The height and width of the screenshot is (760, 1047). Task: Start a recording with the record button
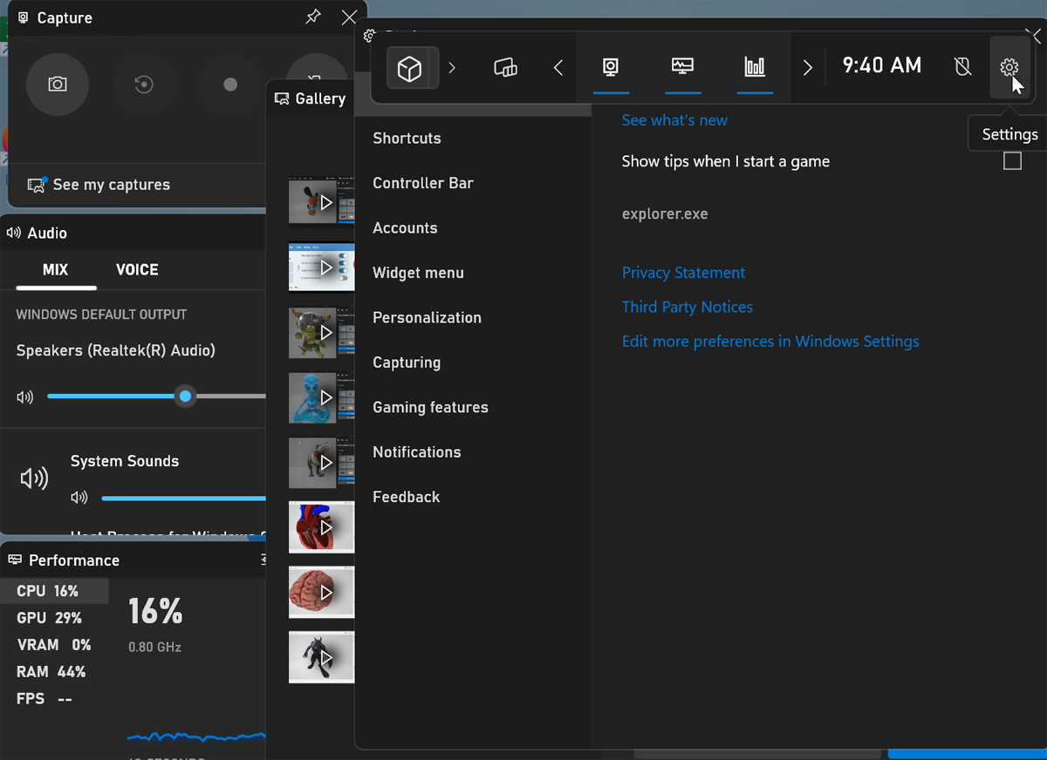click(230, 85)
